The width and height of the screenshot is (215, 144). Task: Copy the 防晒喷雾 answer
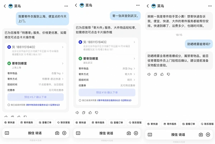[156, 74]
